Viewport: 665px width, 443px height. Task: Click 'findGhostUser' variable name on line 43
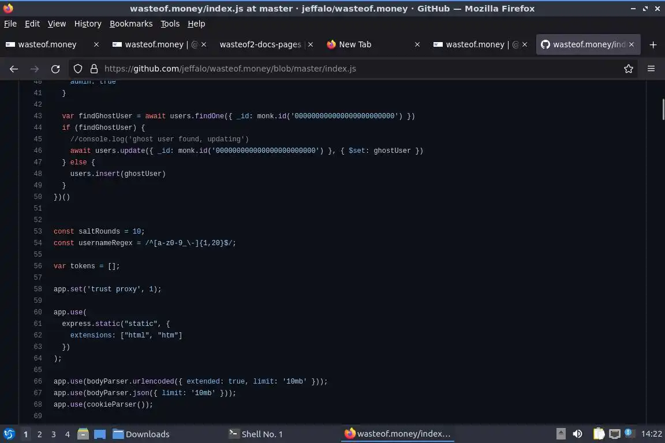coord(105,116)
